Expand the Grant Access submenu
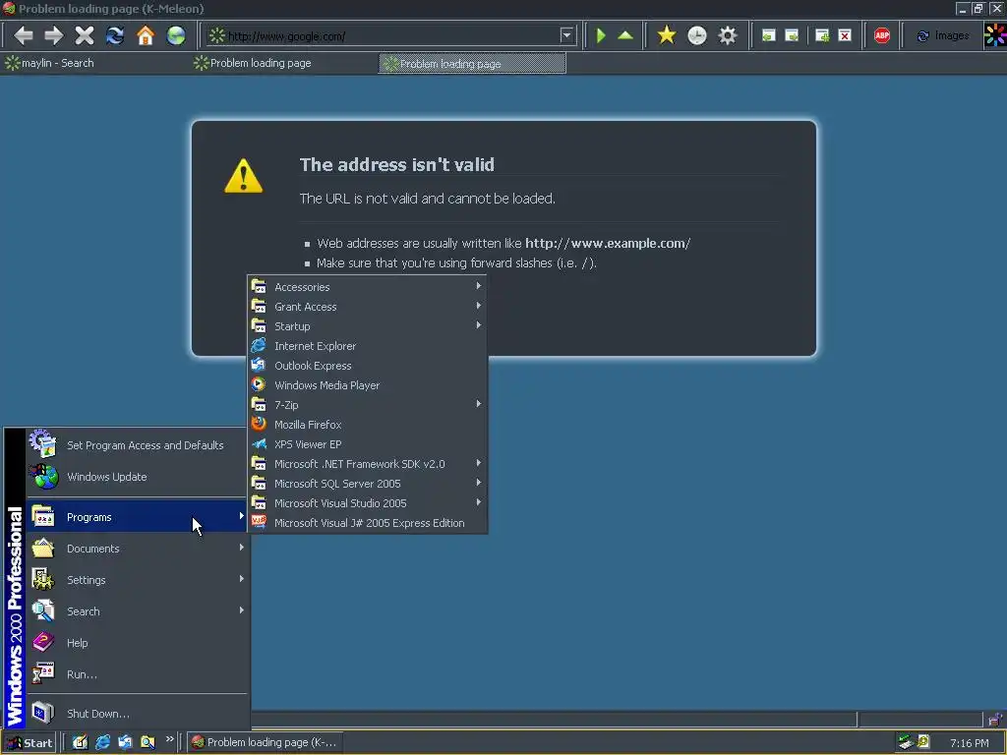 368,307
